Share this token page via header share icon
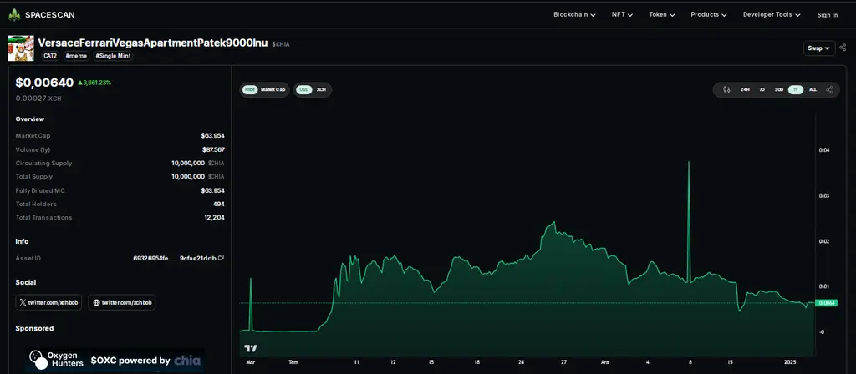Viewport: 856px width, 374px height. (843, 48)
